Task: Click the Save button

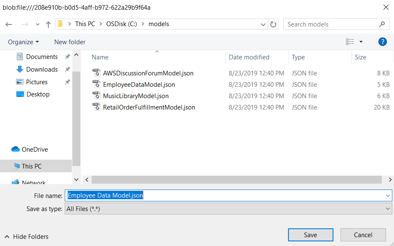Action: [x=310, y=235]
